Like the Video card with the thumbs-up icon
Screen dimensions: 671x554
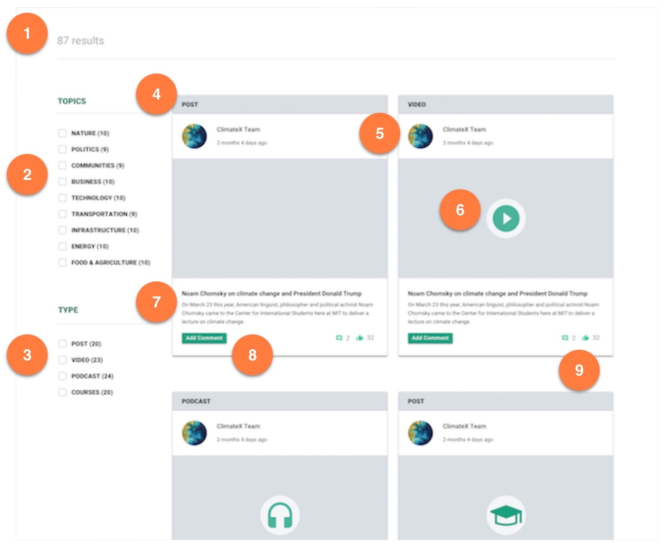coord(585,338)
